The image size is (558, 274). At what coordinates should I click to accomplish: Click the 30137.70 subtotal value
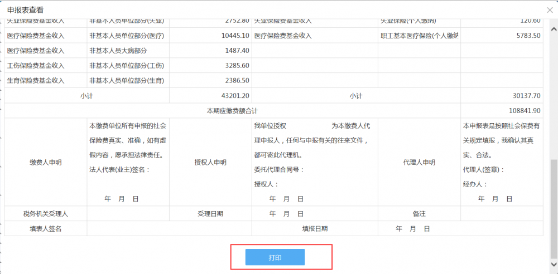click(526, 96)
